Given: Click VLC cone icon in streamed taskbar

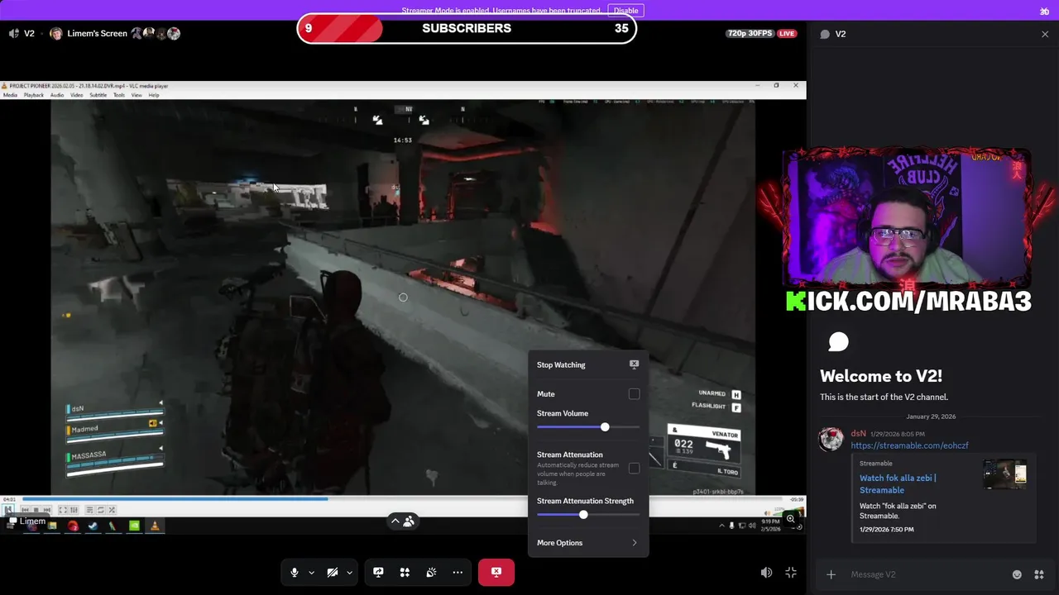Looking at the screenshot, I should (x=154, y=526).
